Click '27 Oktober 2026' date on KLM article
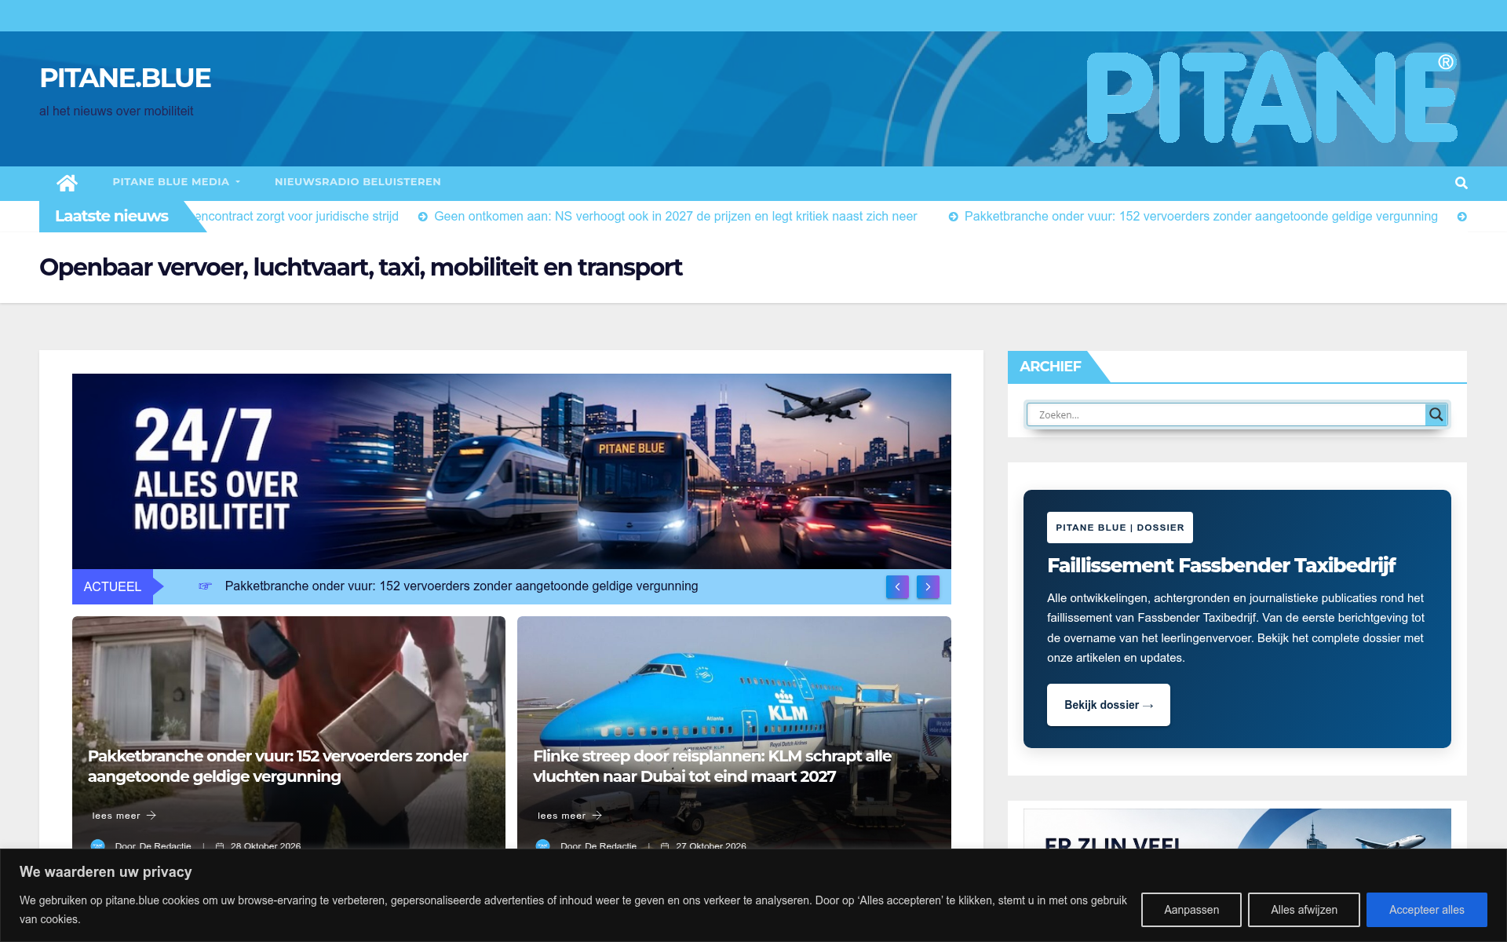 (711, 845)
